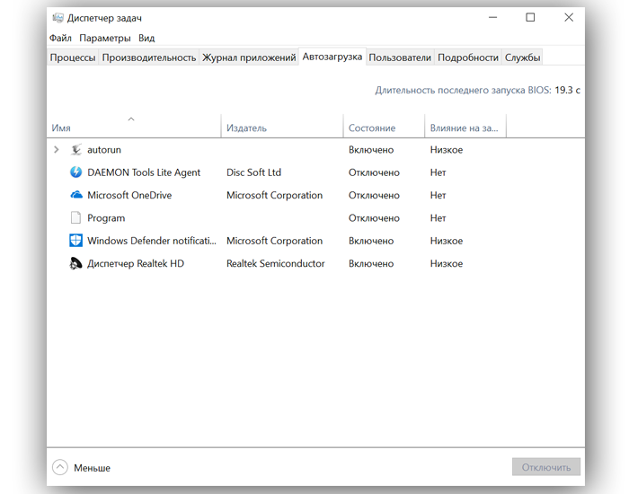Click the Task Manager title bar icon

click(x=58, y=18)
